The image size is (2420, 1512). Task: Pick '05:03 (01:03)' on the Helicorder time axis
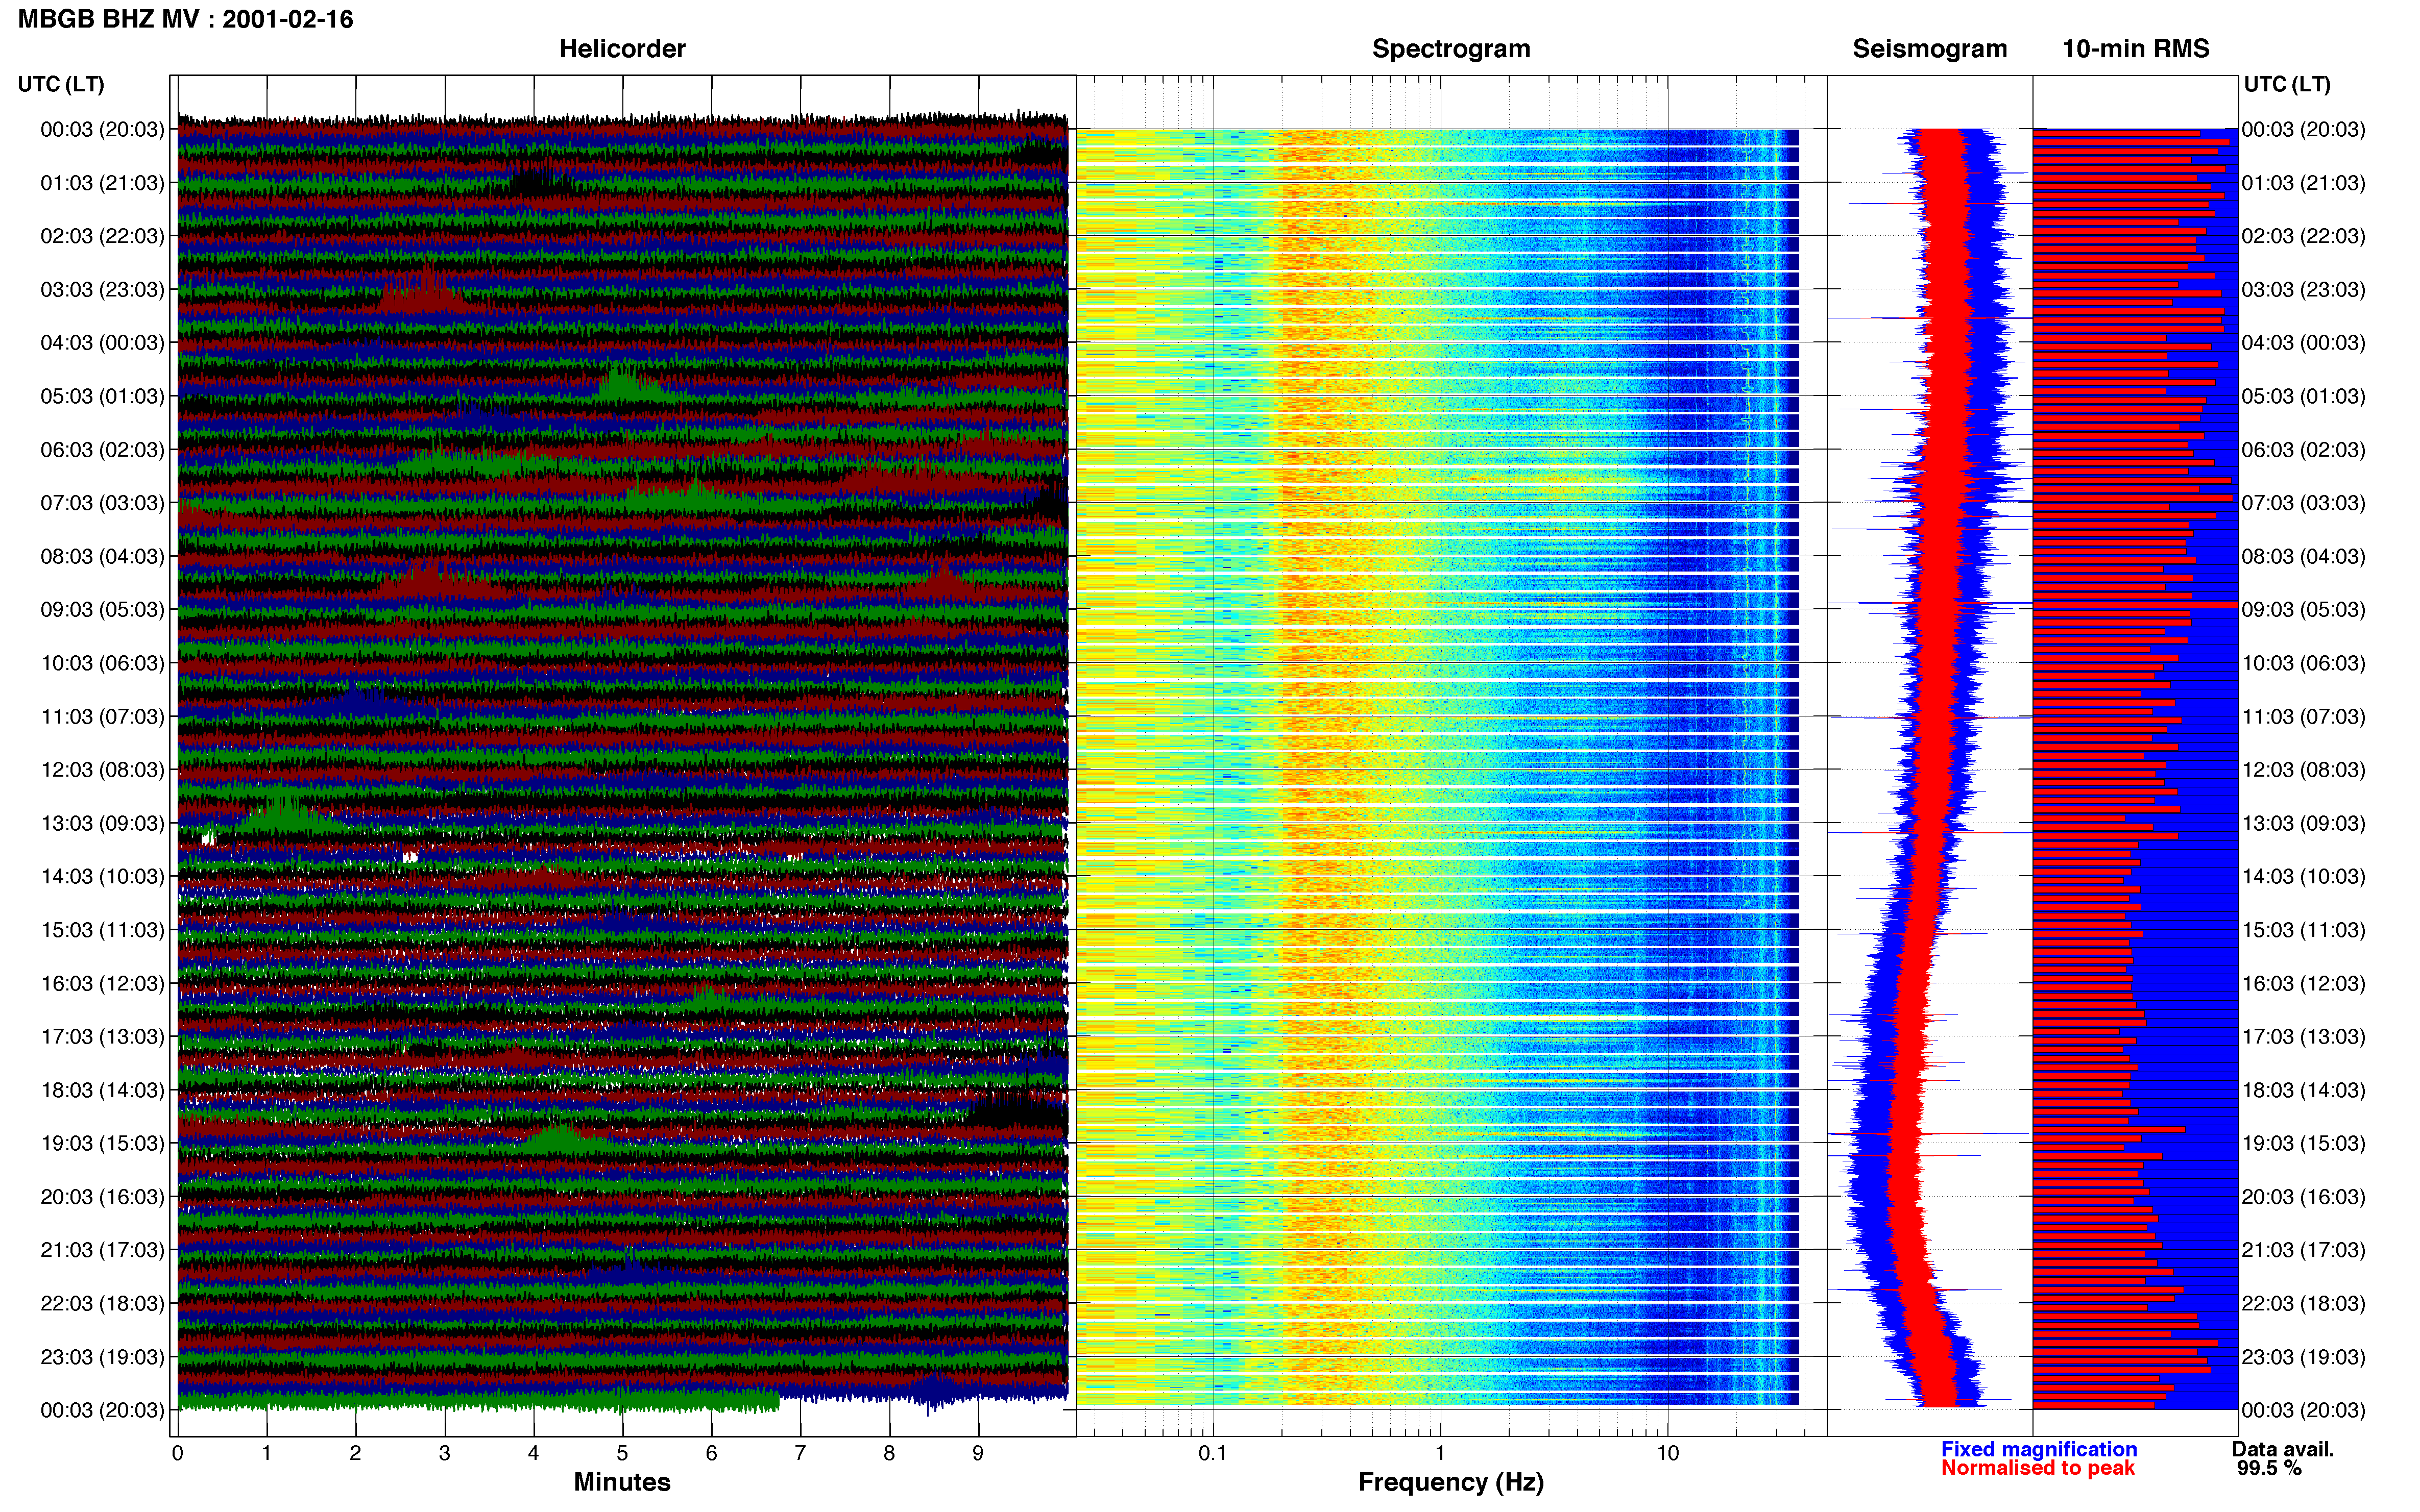tap(102, 396)
